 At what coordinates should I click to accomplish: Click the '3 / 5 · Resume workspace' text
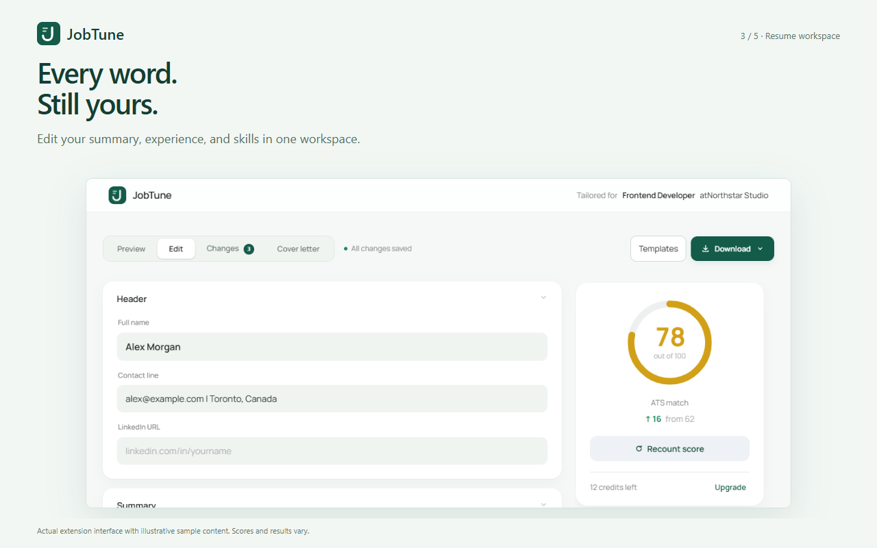click(790, 36)
